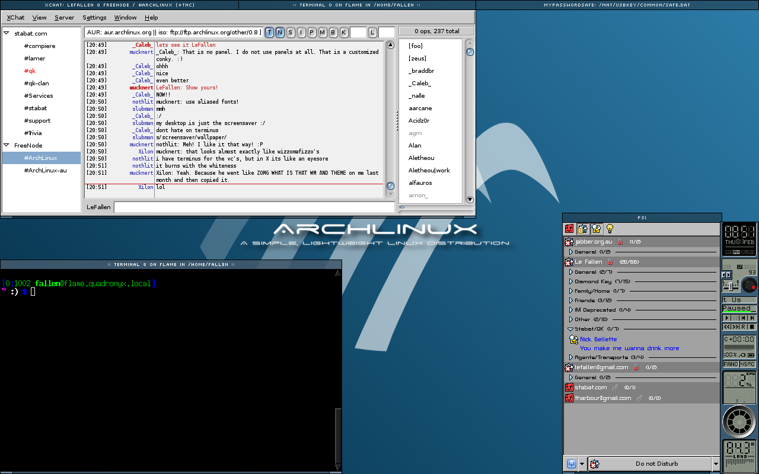759x474 pixels.
Task: Click the lightbulb icon in Psi toolbar
Action: (609, 229)
